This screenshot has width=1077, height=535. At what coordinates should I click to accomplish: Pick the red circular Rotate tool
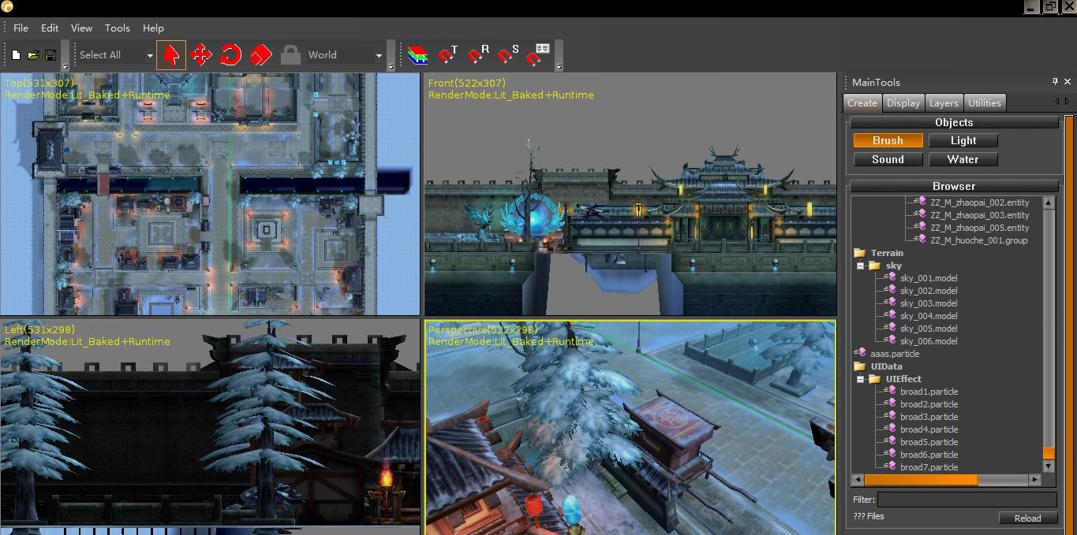[x=230, y=55]
